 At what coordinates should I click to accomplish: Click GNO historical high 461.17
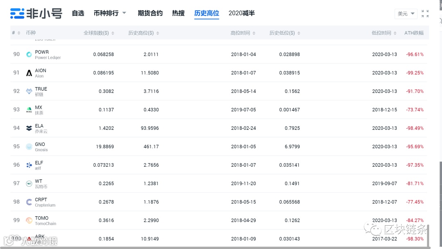[x=151, y=147]
